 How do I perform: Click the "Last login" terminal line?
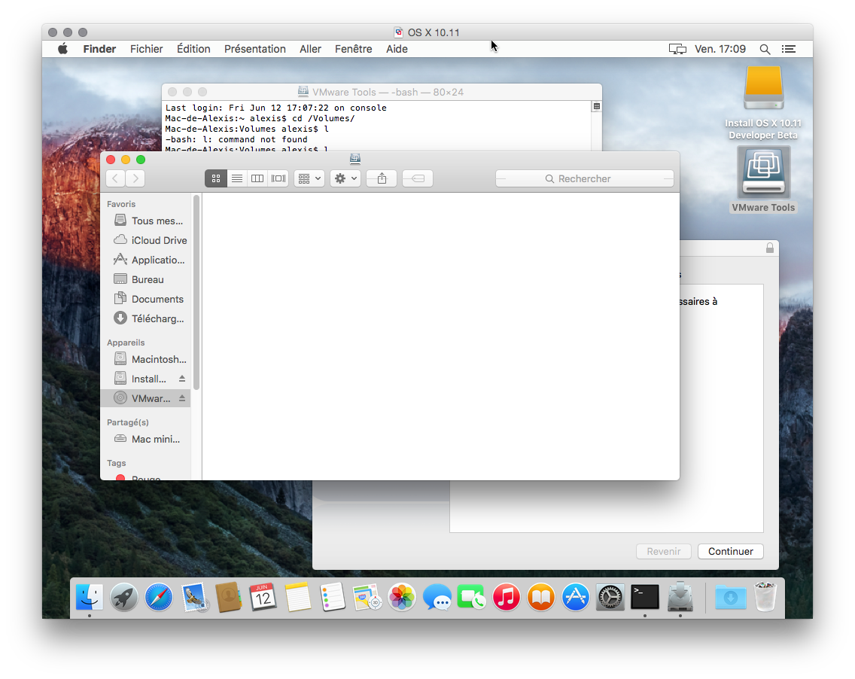[276, 108]
